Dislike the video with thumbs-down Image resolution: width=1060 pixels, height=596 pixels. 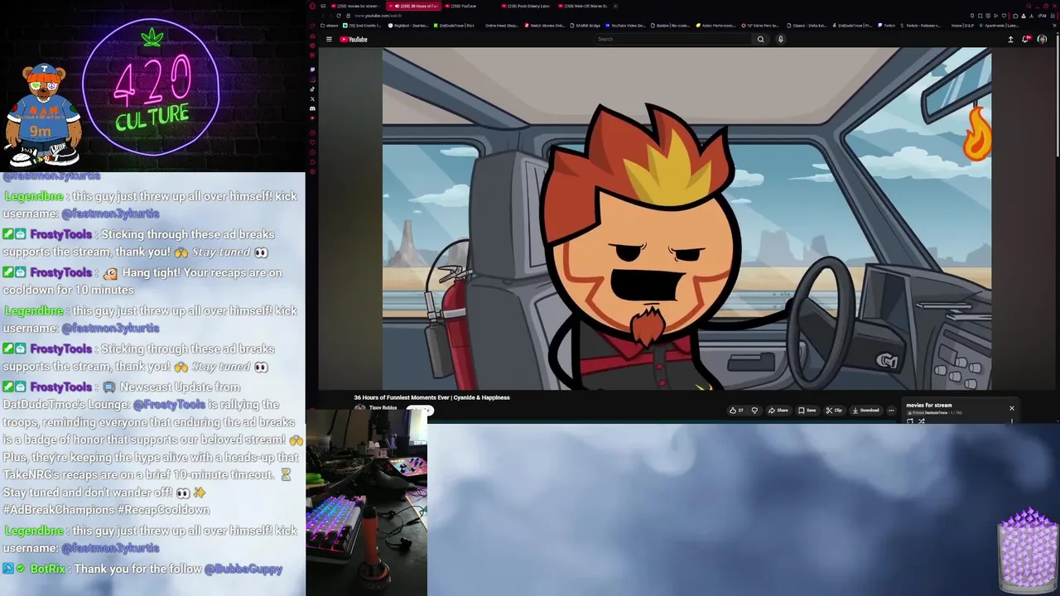click(x=754, y=410)
